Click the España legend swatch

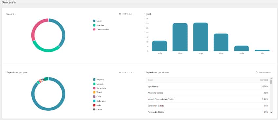coord(94,80)
